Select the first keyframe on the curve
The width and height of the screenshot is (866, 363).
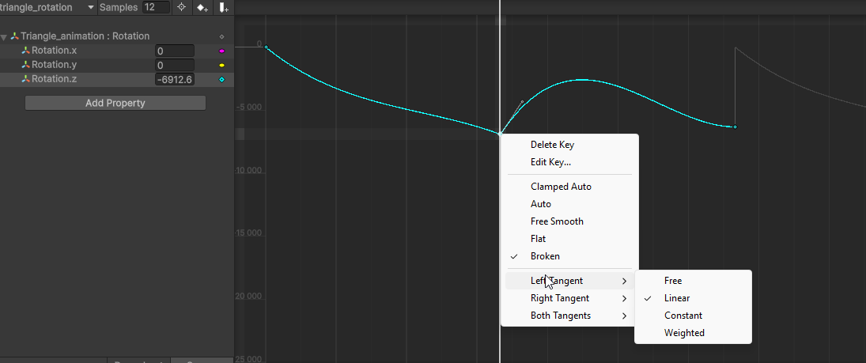[x=267, y=47]
